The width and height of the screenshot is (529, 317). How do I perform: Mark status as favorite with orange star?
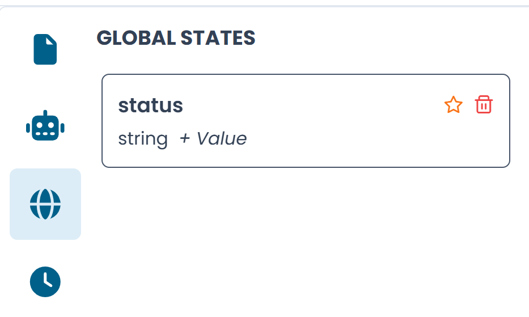453,105
